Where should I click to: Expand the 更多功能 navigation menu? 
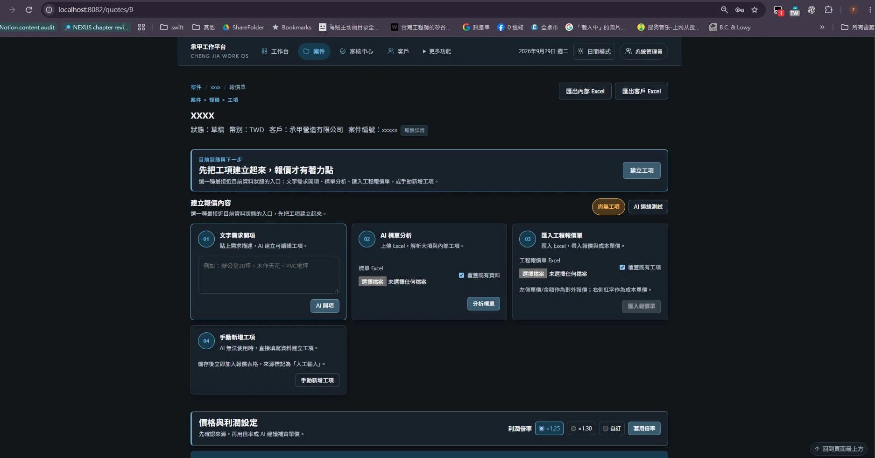point(437,51)
